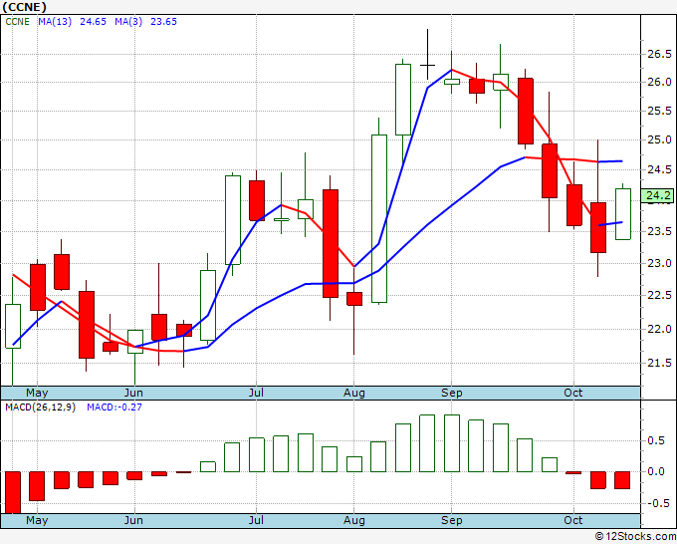Screen dimensions: 677x544
Task: Click the MA(13) legend label
Action: coord(55,22)
